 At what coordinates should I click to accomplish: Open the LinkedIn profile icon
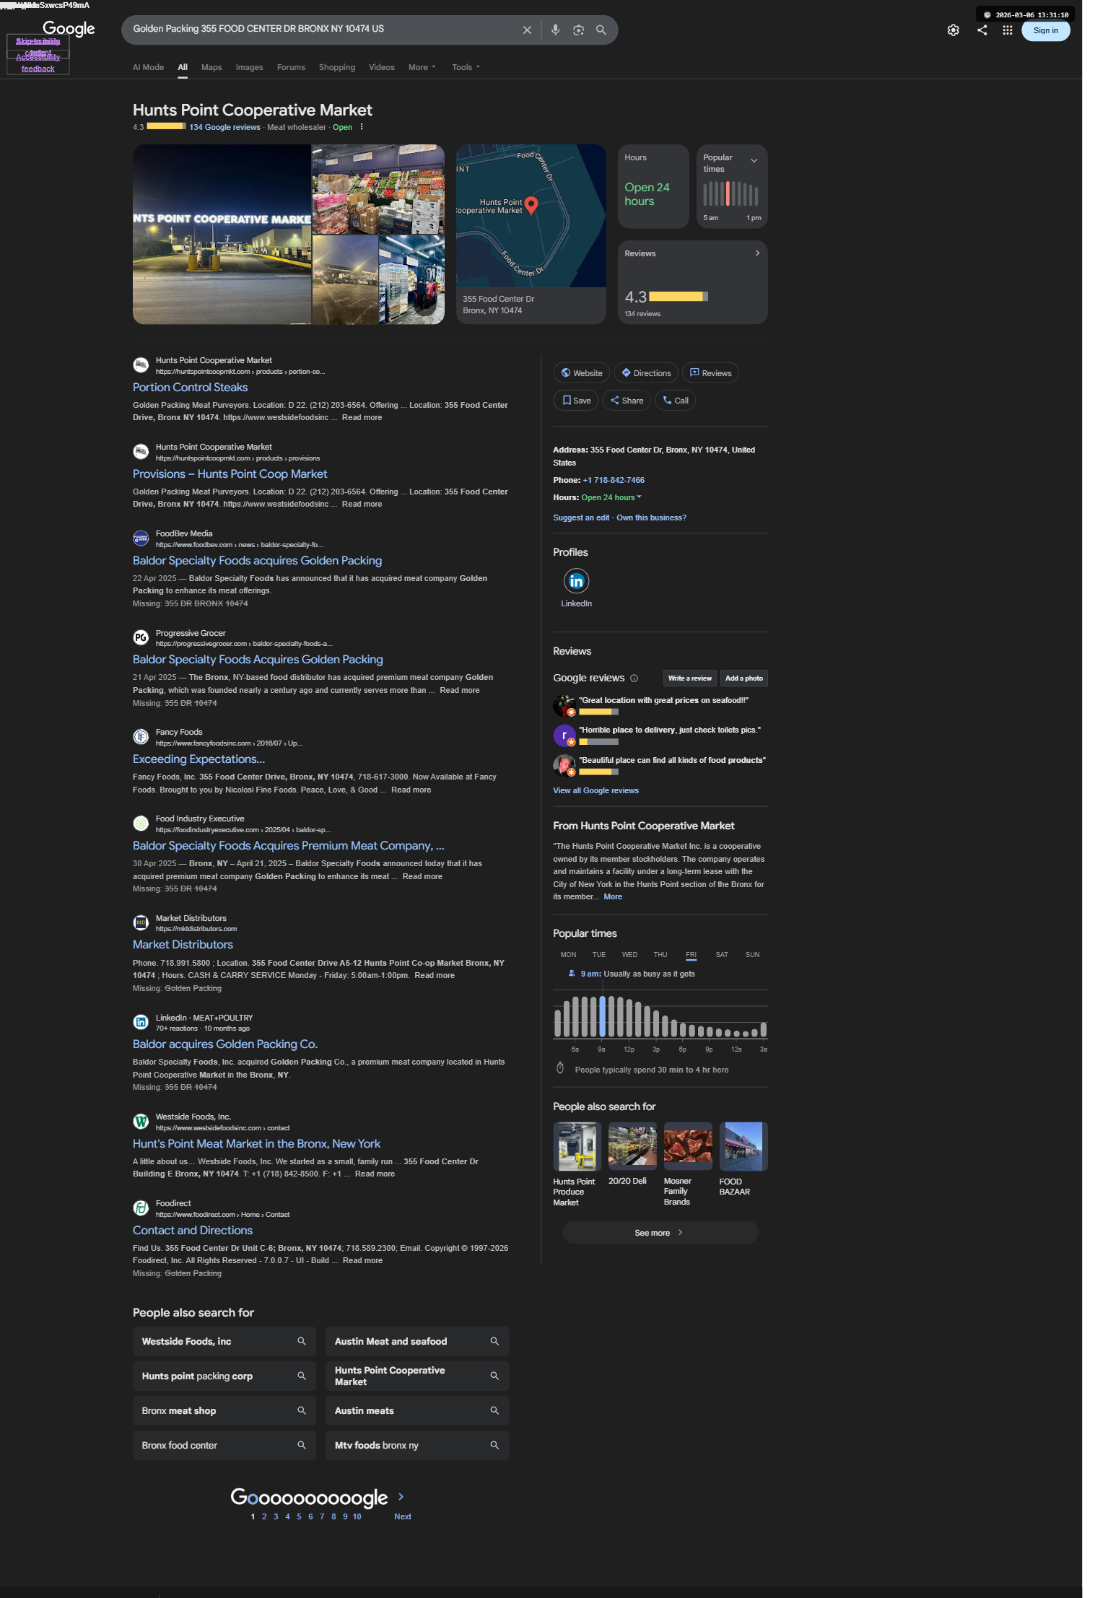pyautogui.click(x=576, y=581)
